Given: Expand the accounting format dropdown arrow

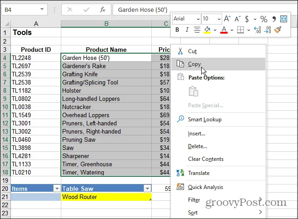Looking at the screenshot, I should pos(255,19).
